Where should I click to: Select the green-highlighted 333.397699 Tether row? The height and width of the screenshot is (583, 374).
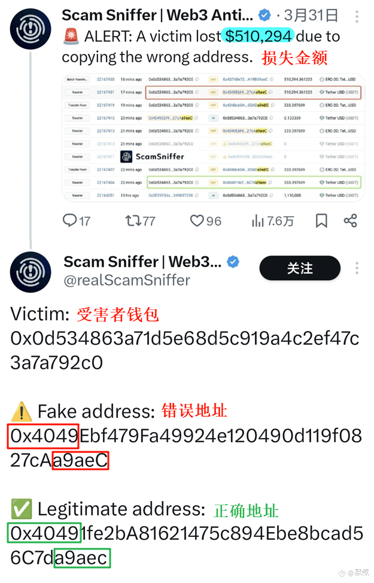click(254, 183)
